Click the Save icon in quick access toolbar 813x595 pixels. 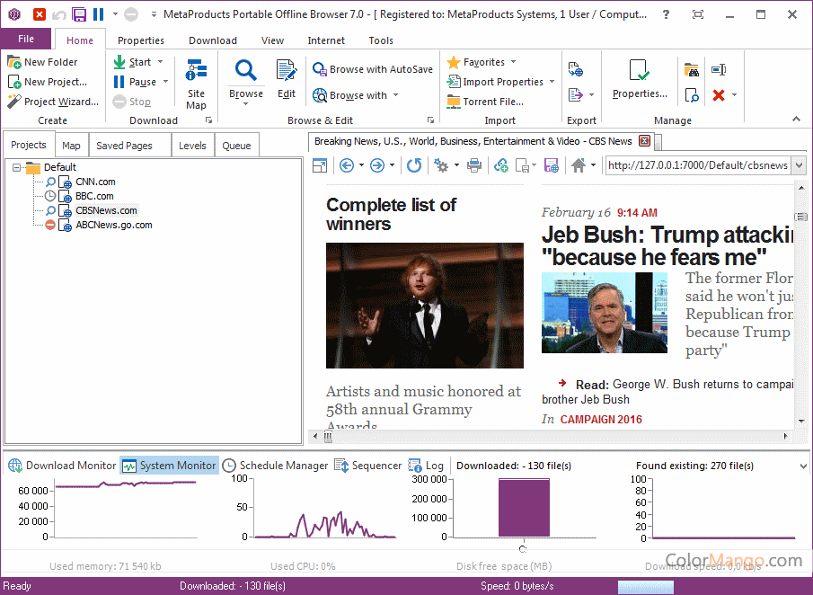click(x=79, y=14)
